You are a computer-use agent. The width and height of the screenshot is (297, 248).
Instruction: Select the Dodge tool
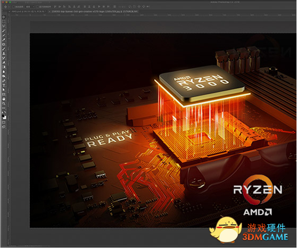(x=4, y=76)
